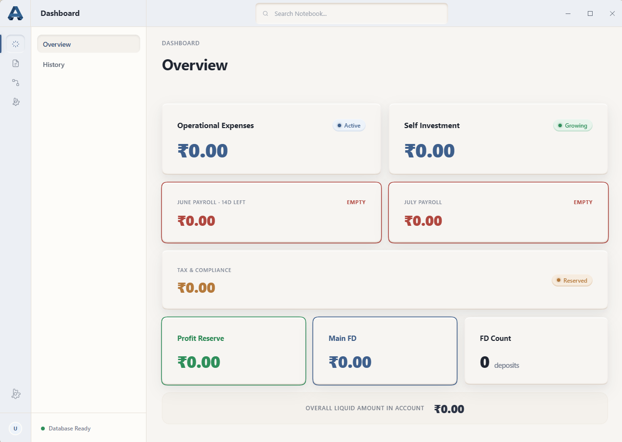Click the U user avatar
This screenshot has height=442, width=622.
tap(15, 428)
